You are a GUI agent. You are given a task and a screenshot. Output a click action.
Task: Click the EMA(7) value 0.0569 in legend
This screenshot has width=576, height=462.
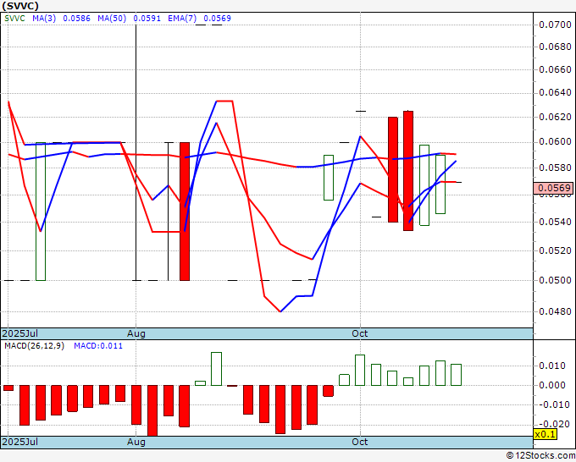pos(217,19)
